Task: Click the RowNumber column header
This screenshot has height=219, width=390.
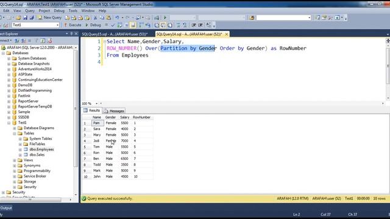Action: click(x=141, y=117)
